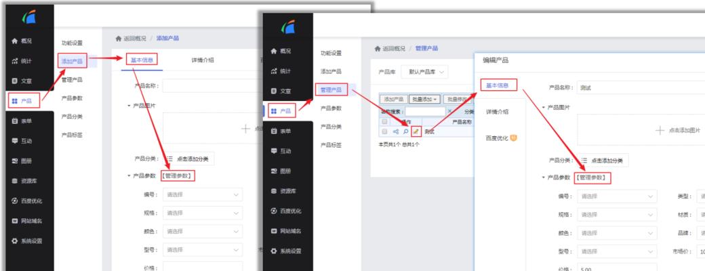
Task: Open 网站域名 in the right window sidebar
Action: 286,231
